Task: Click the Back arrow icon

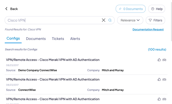Action: click(6, 9)
